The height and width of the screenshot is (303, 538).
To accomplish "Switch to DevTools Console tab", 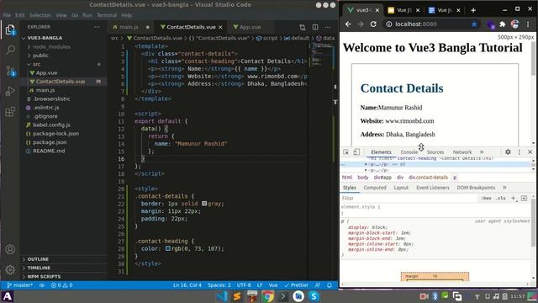I will (409, 151).
